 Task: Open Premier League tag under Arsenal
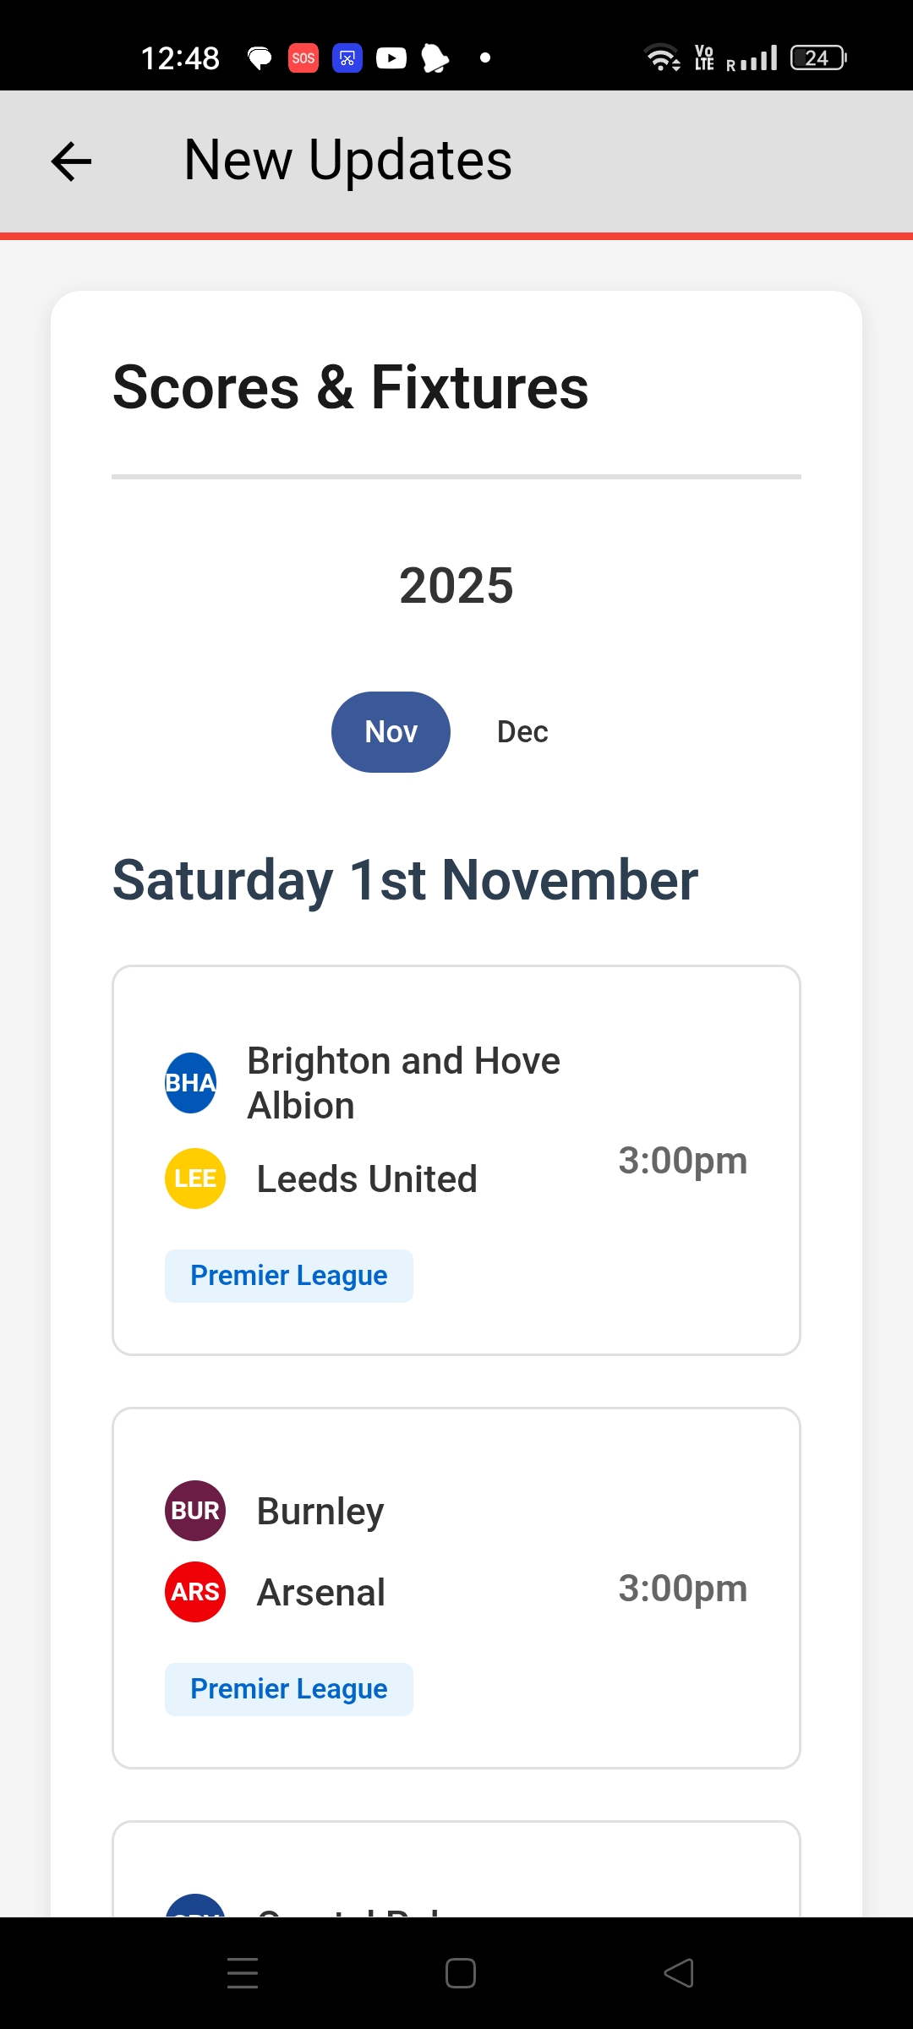click(289, 1689)
